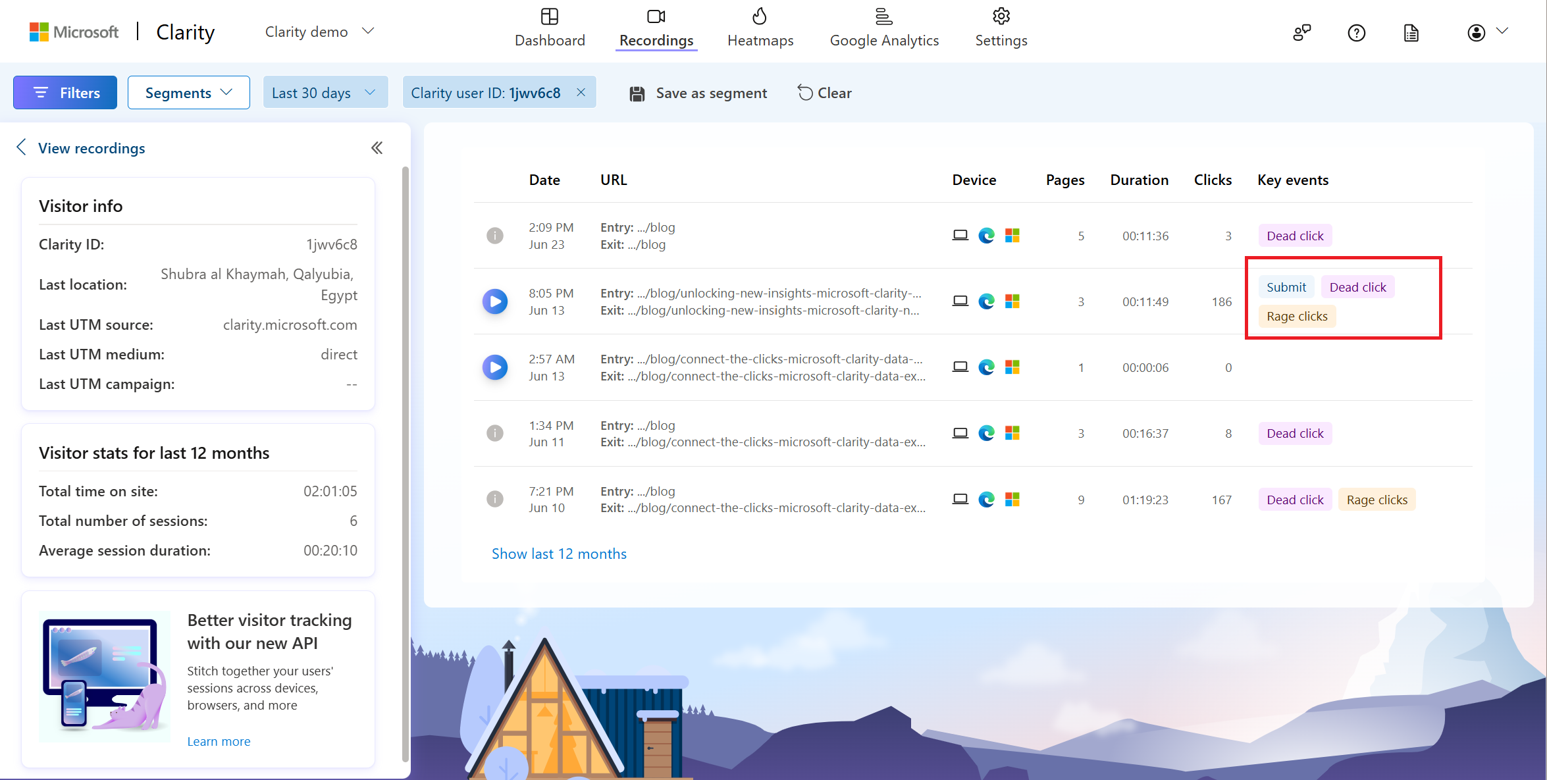Click the total time value 02:01:05
This screenshot has height=780, width=1547.
(330, 491)
